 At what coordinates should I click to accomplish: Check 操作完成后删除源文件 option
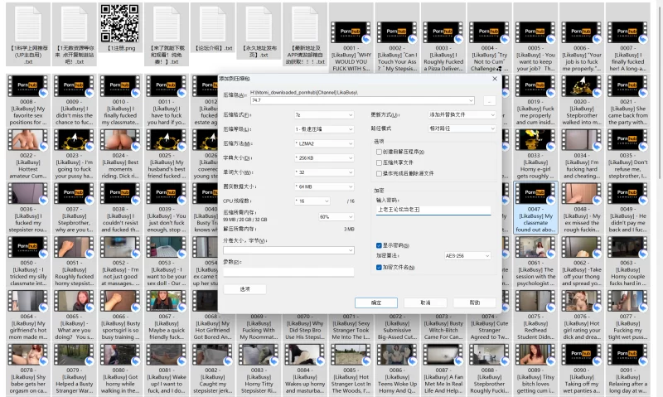coord(379,172)
